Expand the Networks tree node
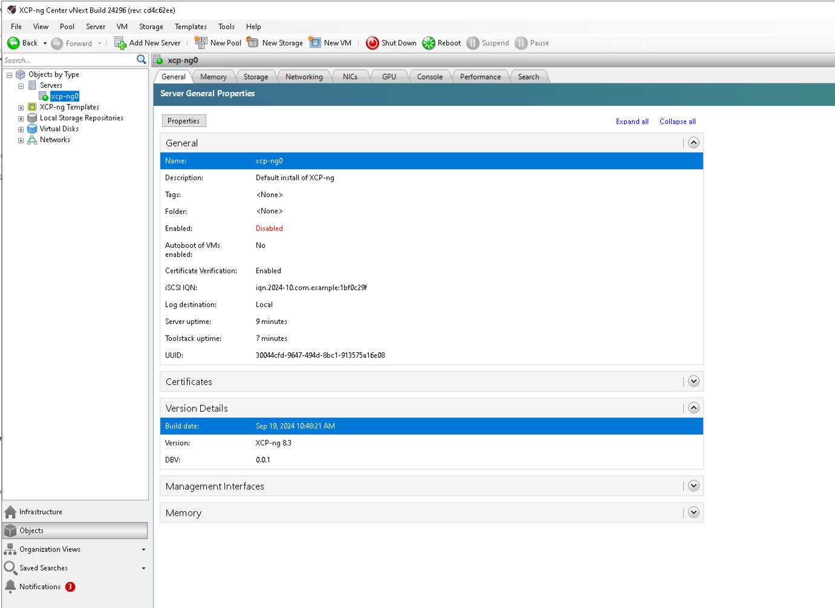Image resolution: width=835 pixels, height=608 pixels. [21, 140]
